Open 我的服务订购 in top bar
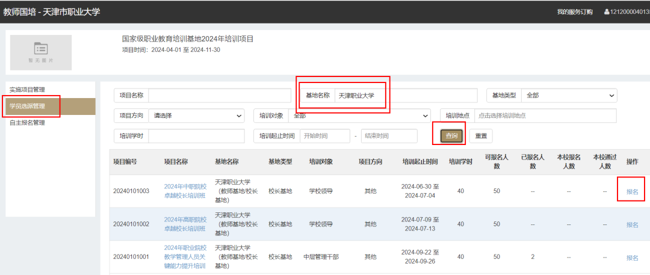Screen dimensions: 650x275 click(575, 12)
